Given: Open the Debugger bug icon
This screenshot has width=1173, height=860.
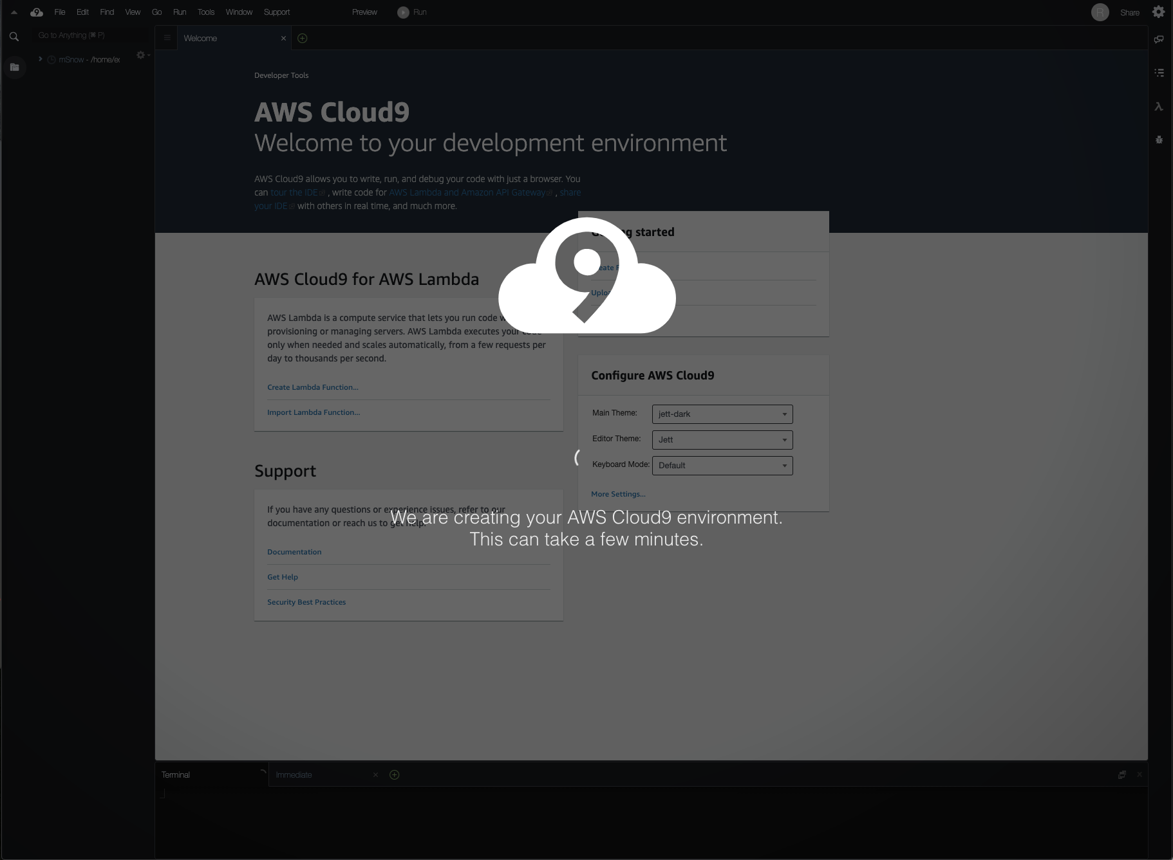Looking at the screenshot, I should (1159, 140).
